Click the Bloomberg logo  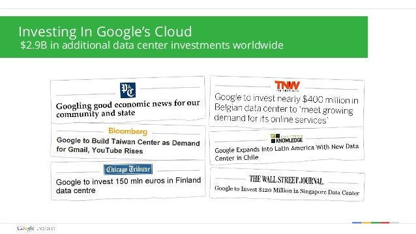[128, 131]
